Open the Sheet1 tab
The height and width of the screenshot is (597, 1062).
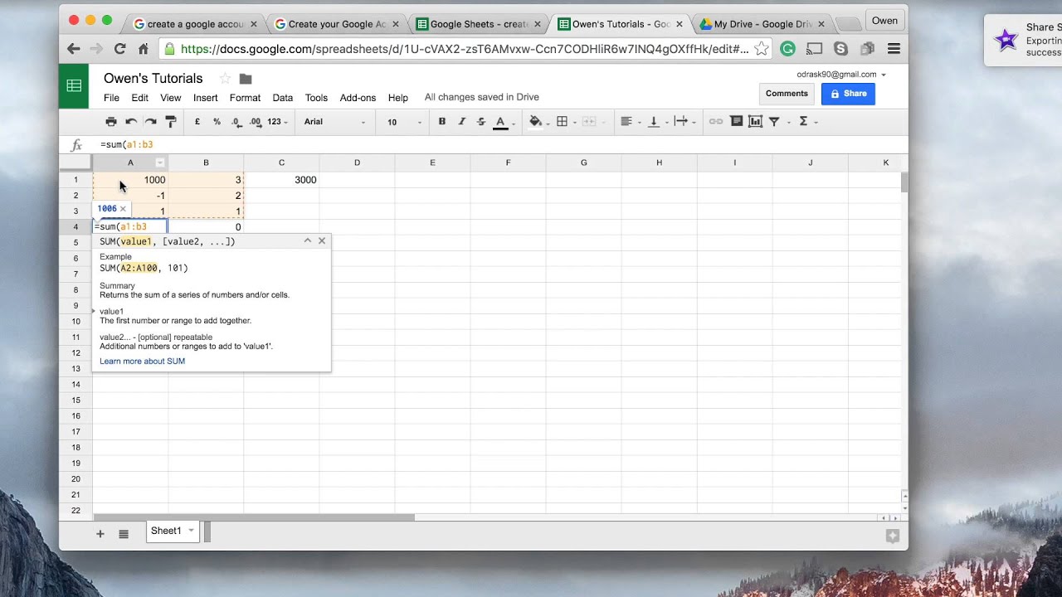[173, 531]
